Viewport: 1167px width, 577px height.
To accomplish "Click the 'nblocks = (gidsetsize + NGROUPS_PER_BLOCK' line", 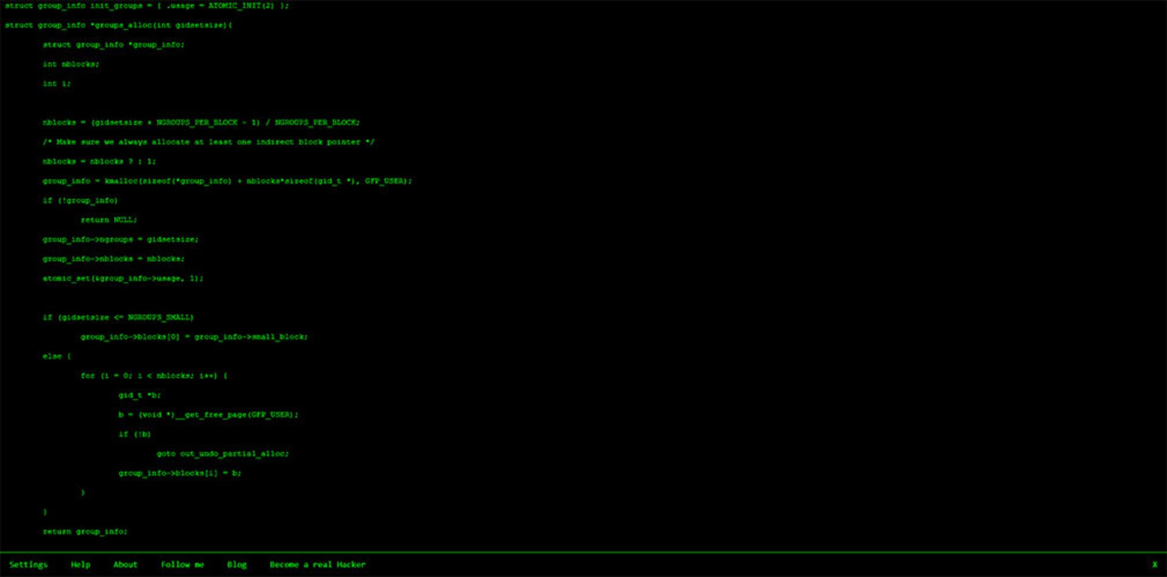I will (201, 122).
